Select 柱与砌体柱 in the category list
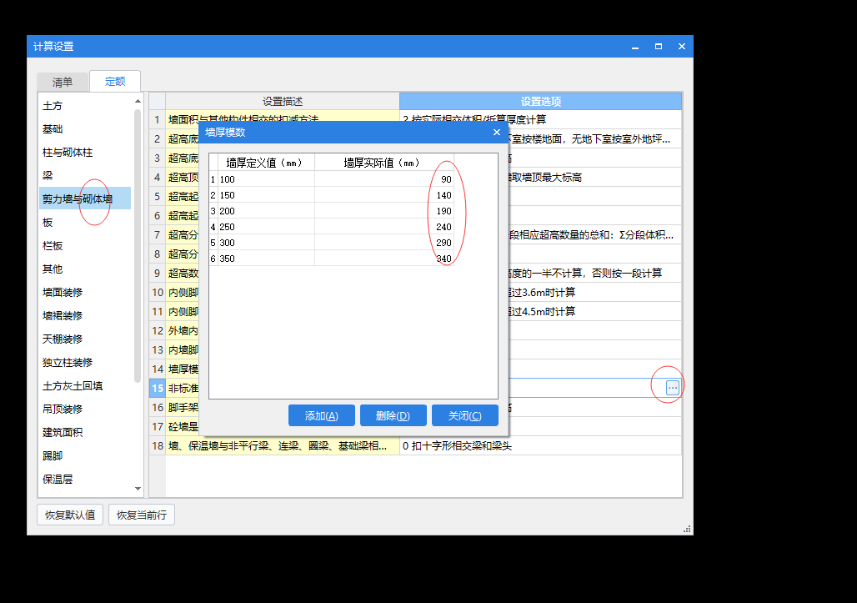The width and height of the screenshot is (857, 603). point(85,153)
